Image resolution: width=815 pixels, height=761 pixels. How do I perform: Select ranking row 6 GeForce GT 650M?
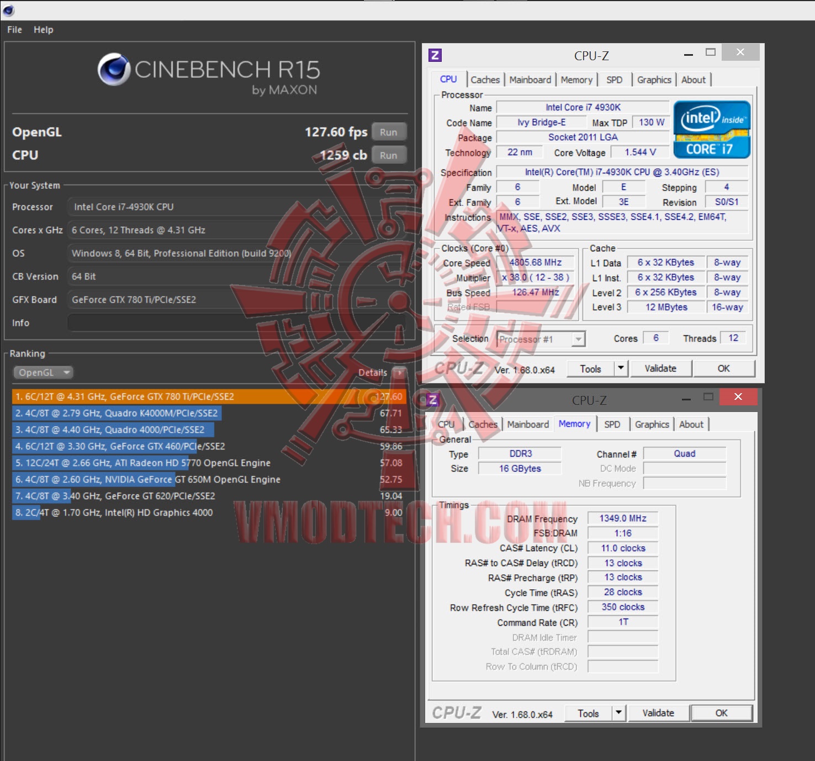209,479
